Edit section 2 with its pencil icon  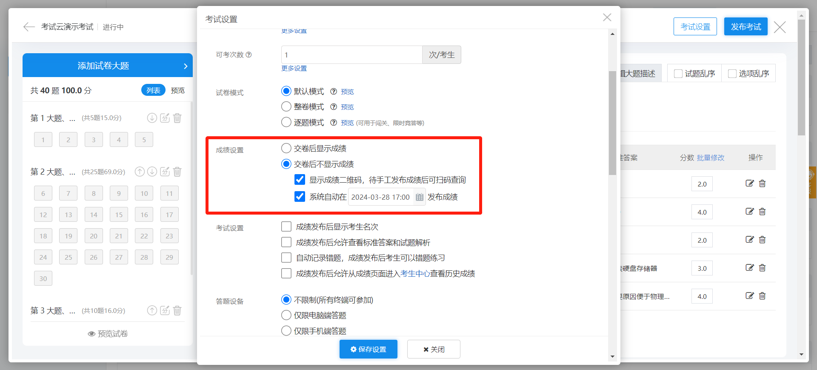(x=165, y=172)
